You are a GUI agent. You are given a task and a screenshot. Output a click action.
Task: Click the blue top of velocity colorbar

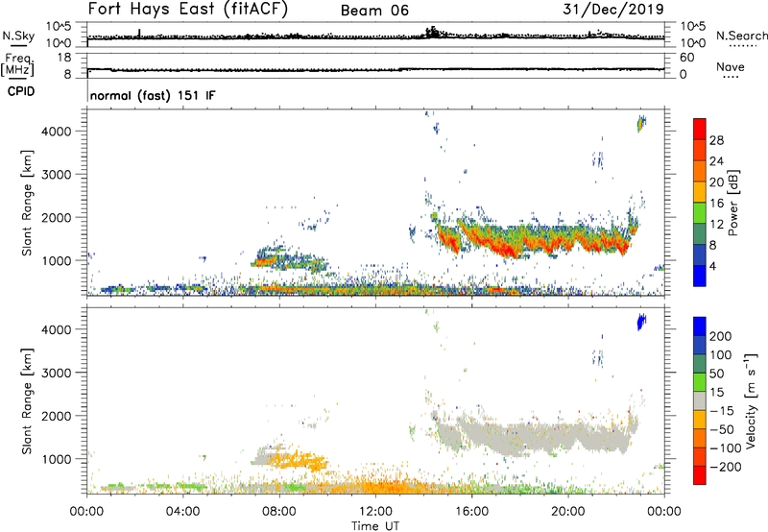700,326
